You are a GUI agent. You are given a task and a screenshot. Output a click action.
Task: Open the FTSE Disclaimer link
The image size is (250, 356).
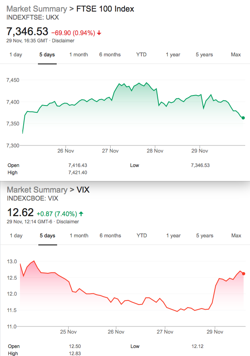click(63, 41)
